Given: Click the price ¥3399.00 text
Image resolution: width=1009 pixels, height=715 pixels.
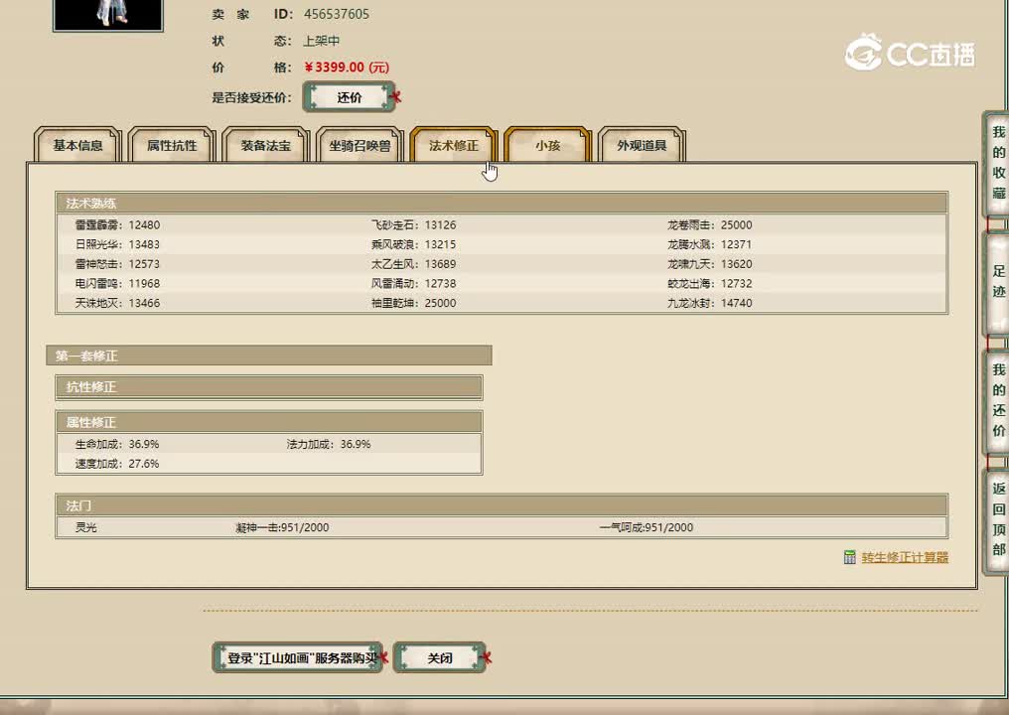Looking at the screenshot, I should [x=347, y=67].
